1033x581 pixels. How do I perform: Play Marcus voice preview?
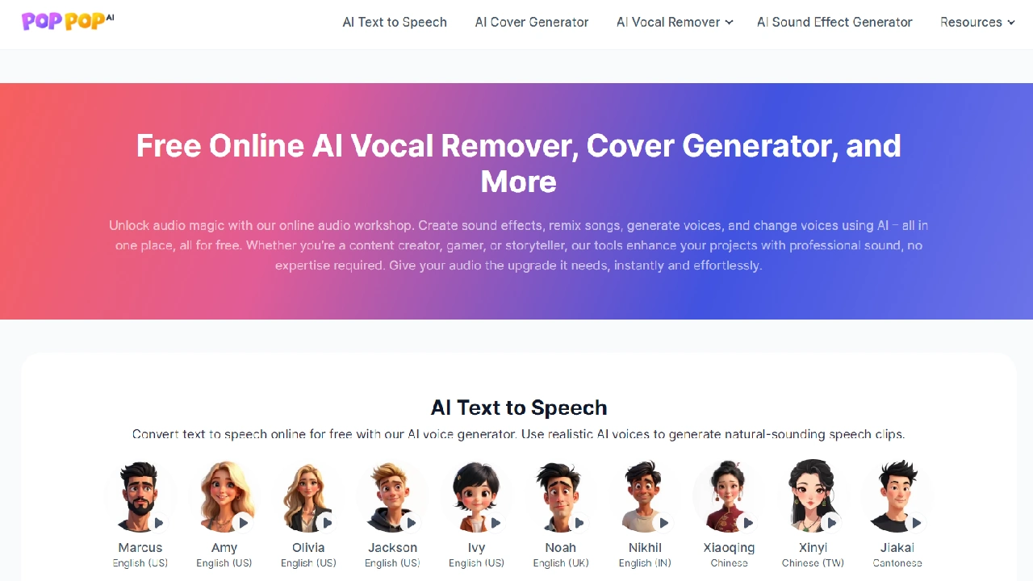tap(159, 523)
